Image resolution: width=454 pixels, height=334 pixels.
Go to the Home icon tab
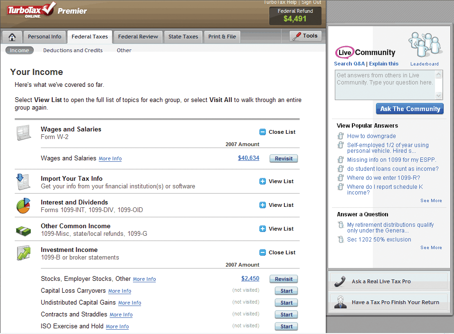(x=12, y=37)
